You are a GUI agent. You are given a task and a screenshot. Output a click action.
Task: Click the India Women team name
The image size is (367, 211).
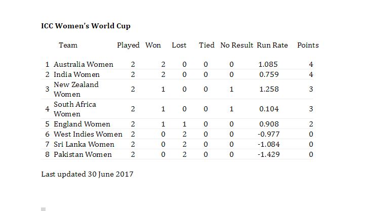pos(76,74)
